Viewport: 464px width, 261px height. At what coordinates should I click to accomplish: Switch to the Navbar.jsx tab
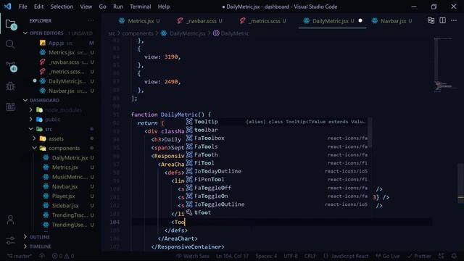[x=393, y=21]
